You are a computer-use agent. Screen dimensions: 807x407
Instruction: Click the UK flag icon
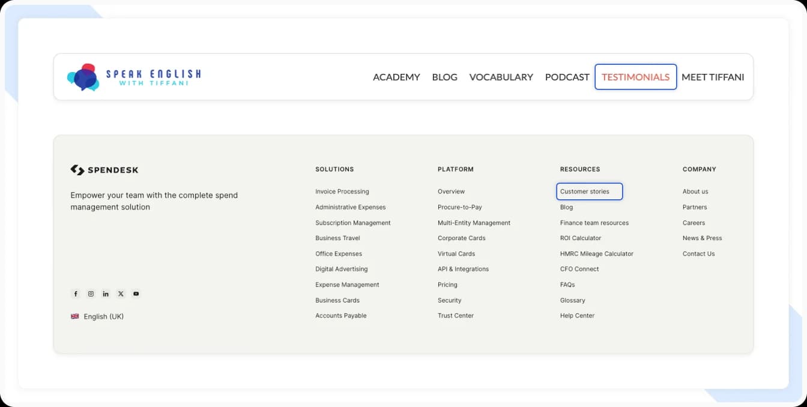tap(74, 316)
